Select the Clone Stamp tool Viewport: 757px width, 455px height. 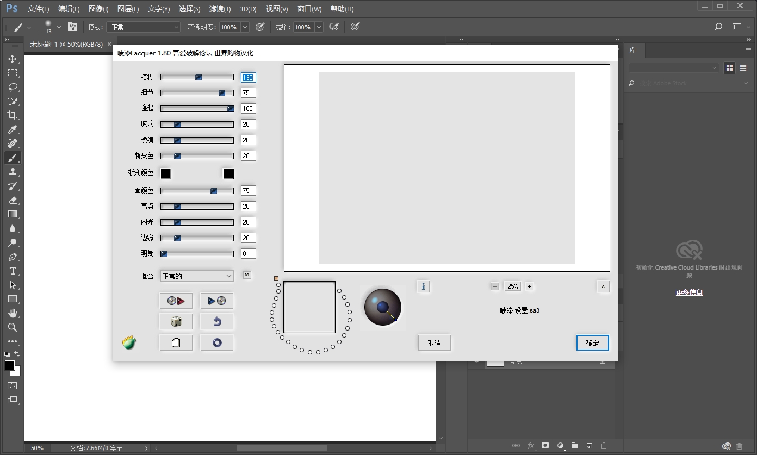coord(13,172)
